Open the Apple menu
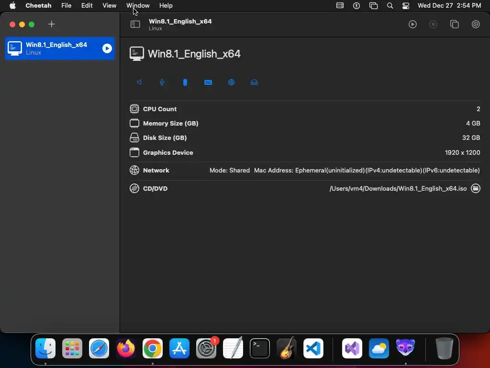This screenshot has height=368, width=490. [12, 5]
